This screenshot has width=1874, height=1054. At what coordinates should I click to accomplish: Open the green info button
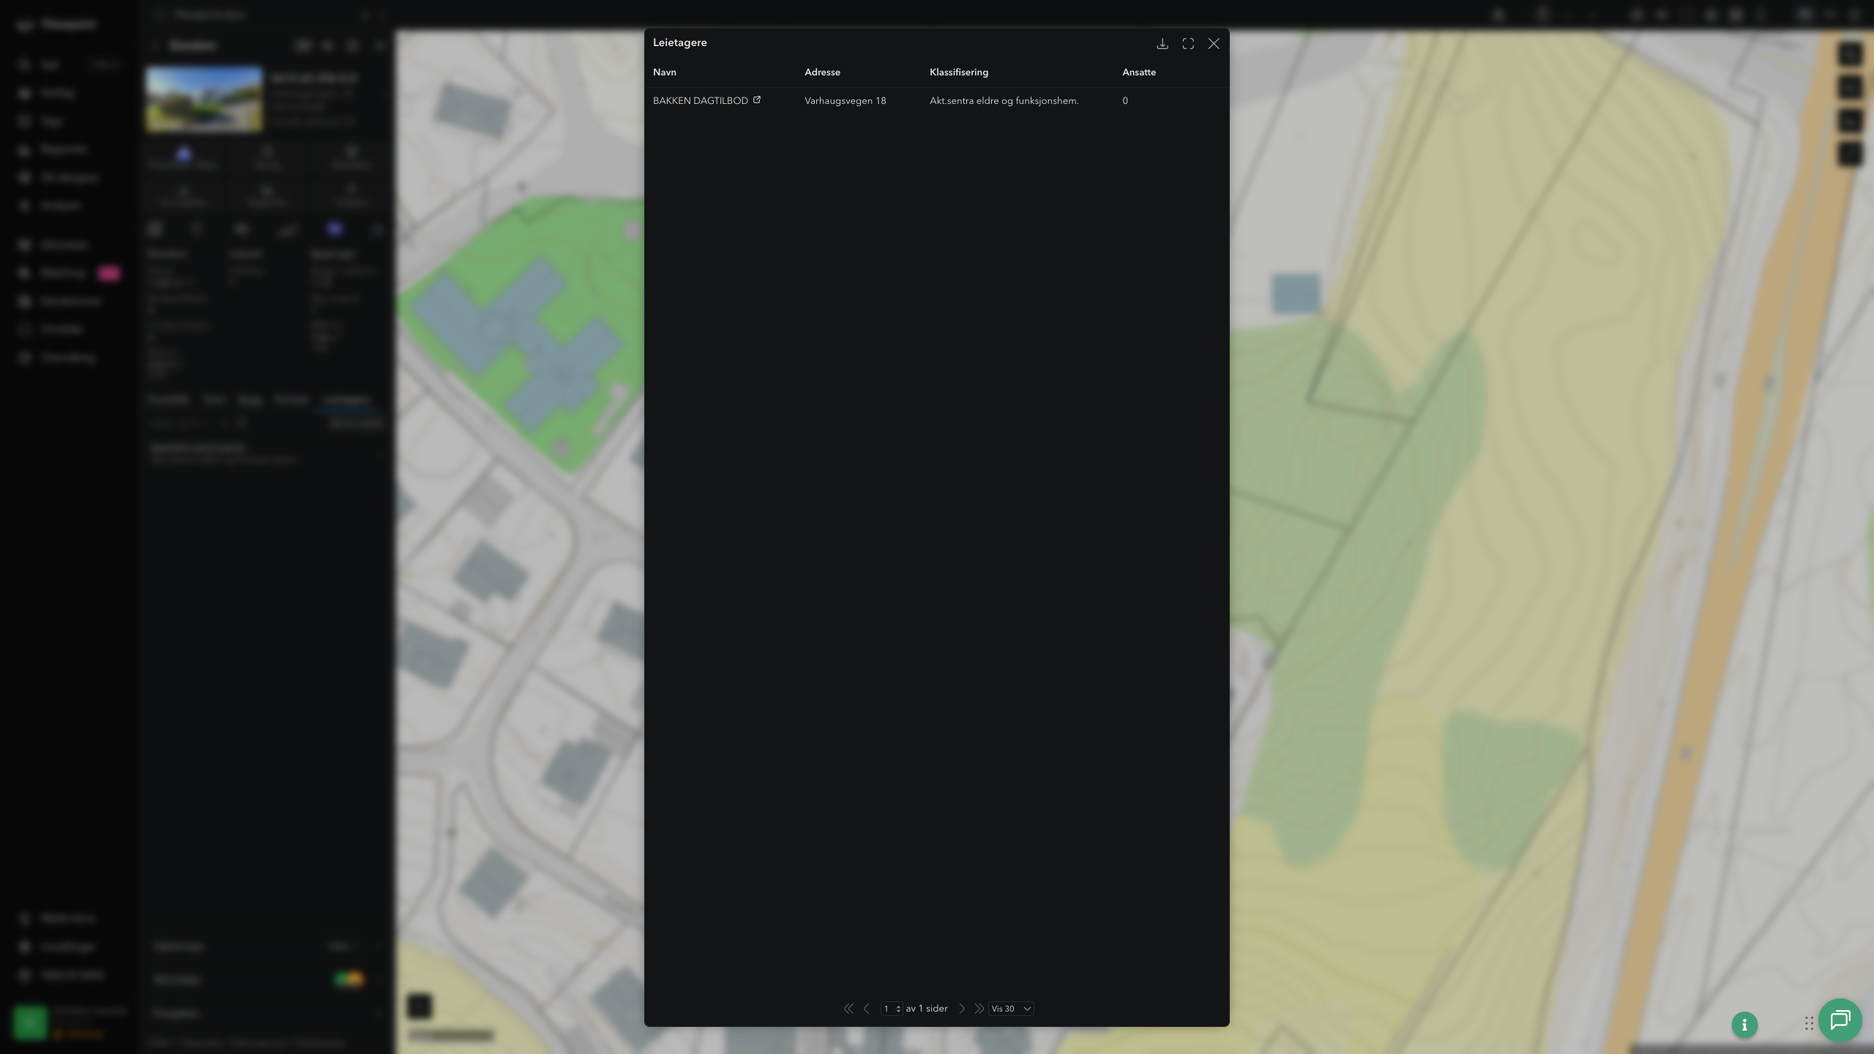coord(1744,1025)
